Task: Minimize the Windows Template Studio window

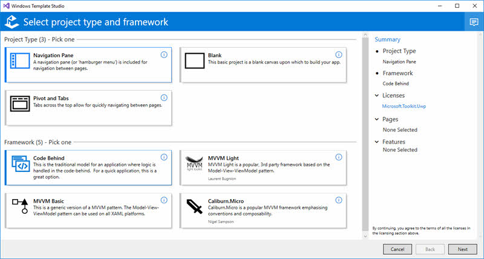Action: tap(440, 6)
